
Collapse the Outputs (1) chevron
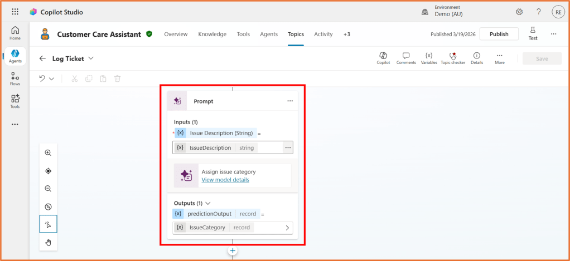point(208,203)
